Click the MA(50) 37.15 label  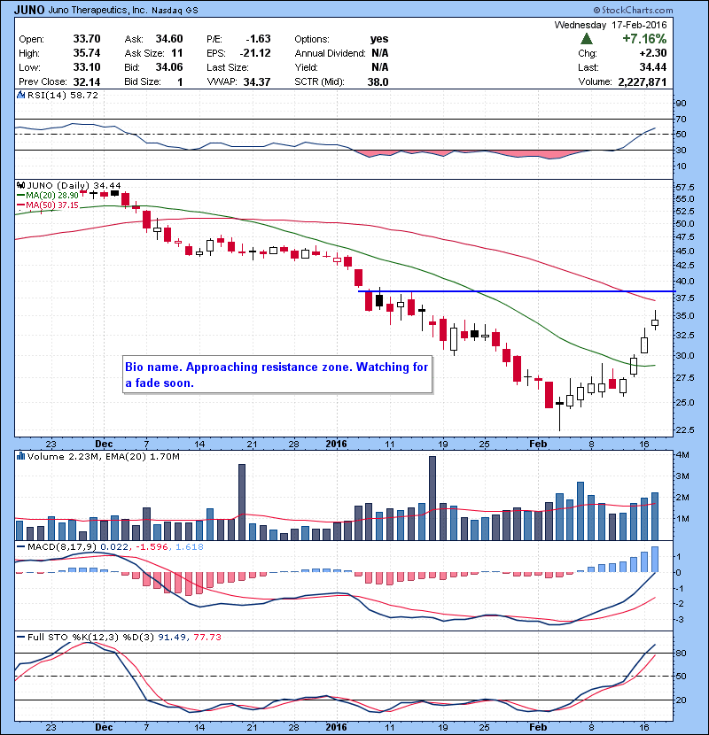52,205
